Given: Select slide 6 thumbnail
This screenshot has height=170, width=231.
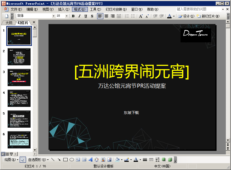Looking at the screenshot, I should pyautogui.click(x=19, y=140).
